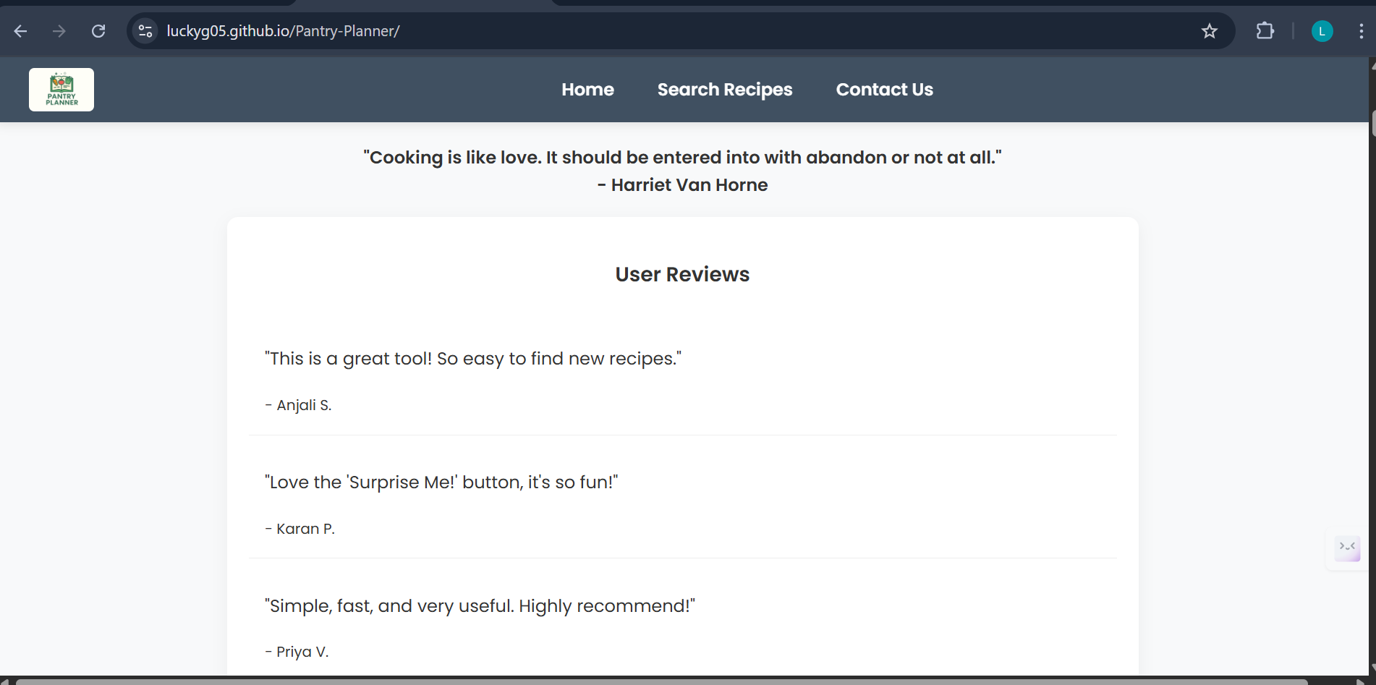Image resolution: width=1376 pixels, height=685 pixels.
Task: Open the Extensions puzzle icon
Action: coord(1265,31)
